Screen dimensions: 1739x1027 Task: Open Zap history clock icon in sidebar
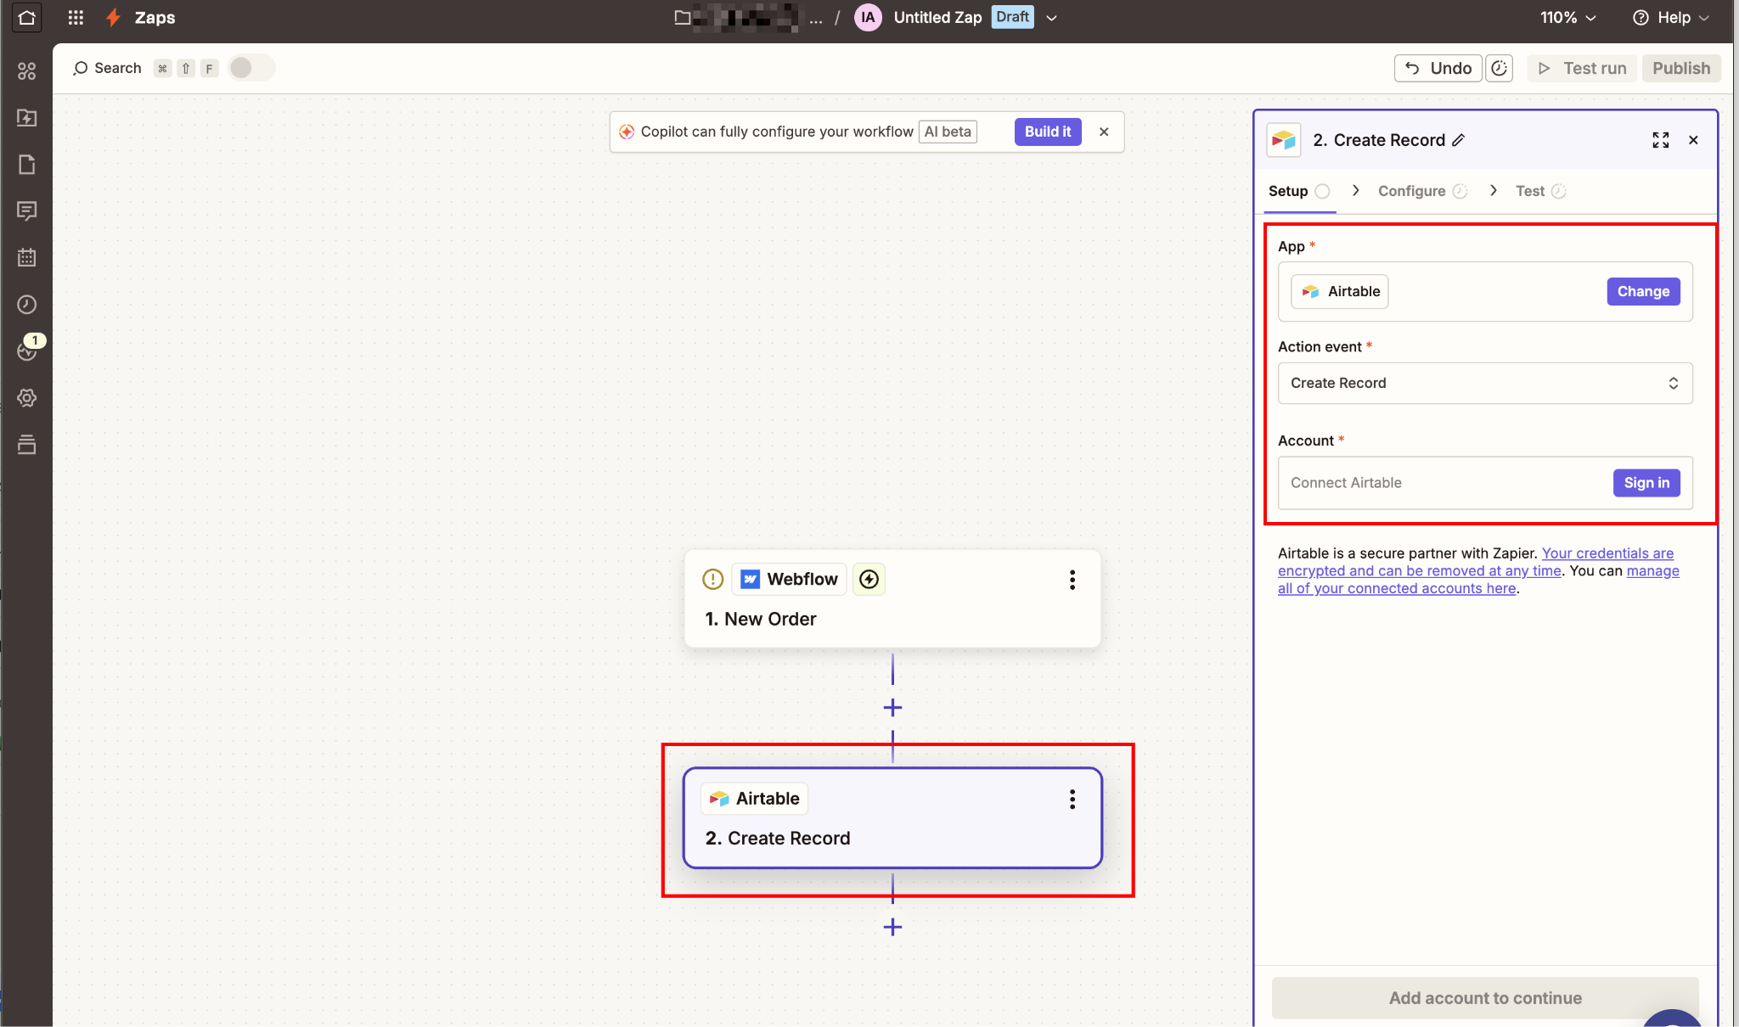tap(26, 305)
